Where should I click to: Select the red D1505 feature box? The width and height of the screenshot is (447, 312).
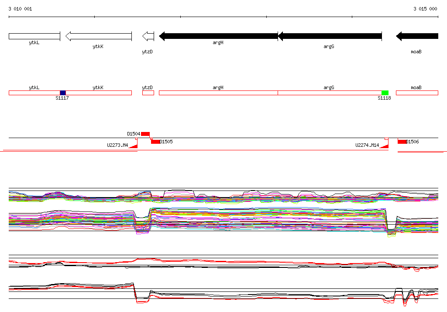click(x=155, y=142)
